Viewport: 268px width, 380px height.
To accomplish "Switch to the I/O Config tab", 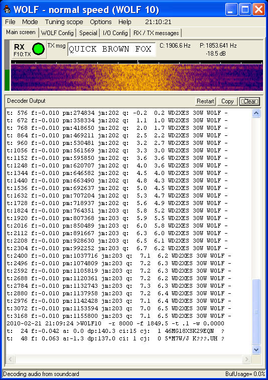I will [x=115, y=33].
